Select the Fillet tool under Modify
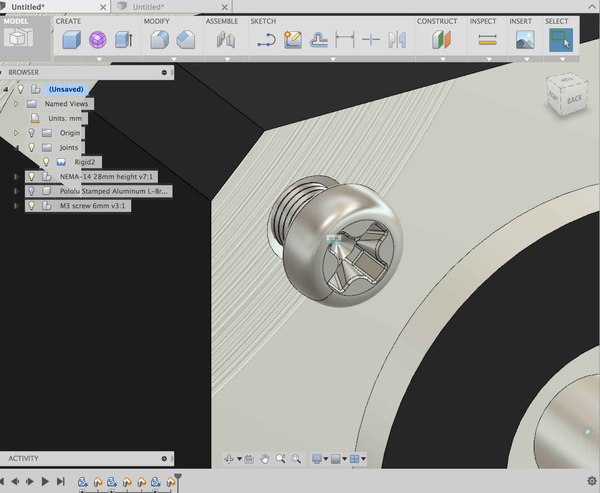 click(x=160, y=39)
